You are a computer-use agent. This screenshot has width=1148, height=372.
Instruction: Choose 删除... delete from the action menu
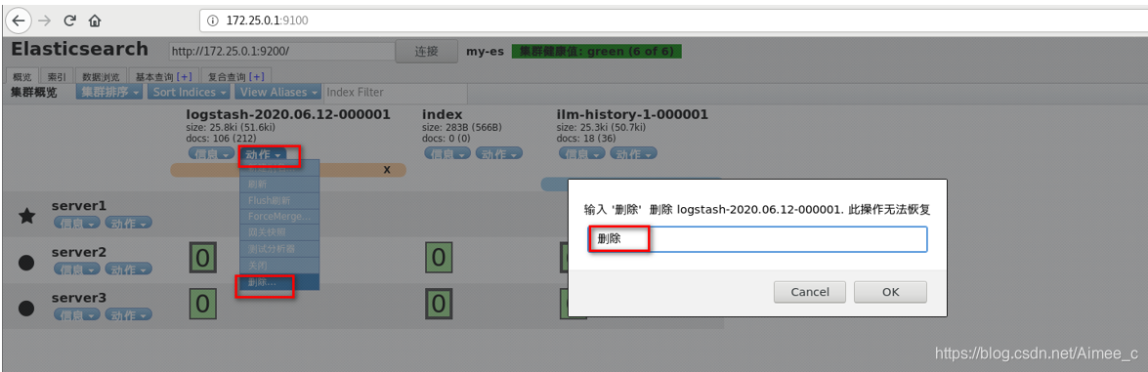(279, 283)
